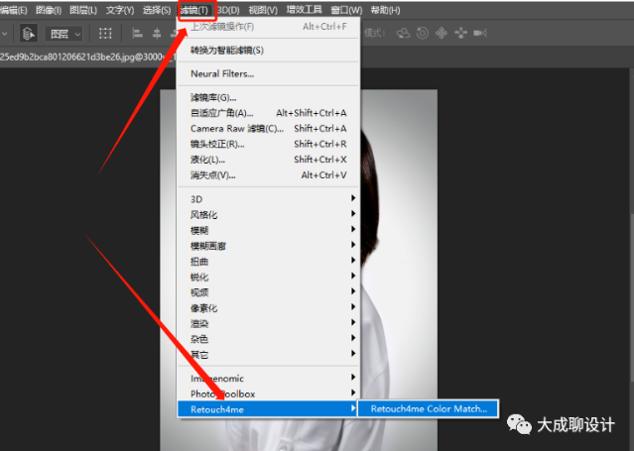The image size is (634, 451).
Task: Open the 帮助(H) menu
Action: (385, 10)
